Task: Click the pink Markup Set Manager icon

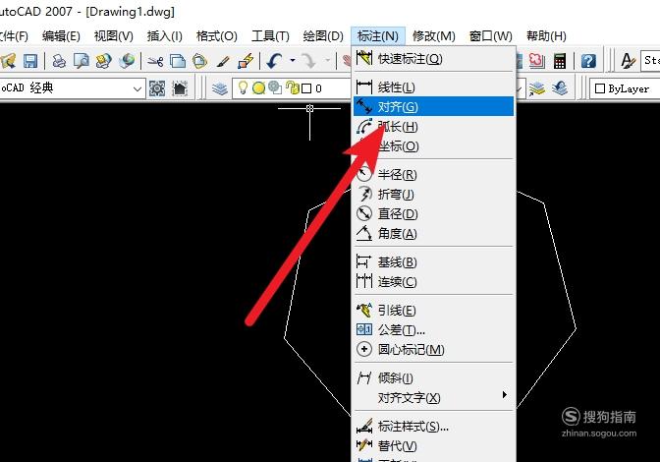Action: point(536,61)
